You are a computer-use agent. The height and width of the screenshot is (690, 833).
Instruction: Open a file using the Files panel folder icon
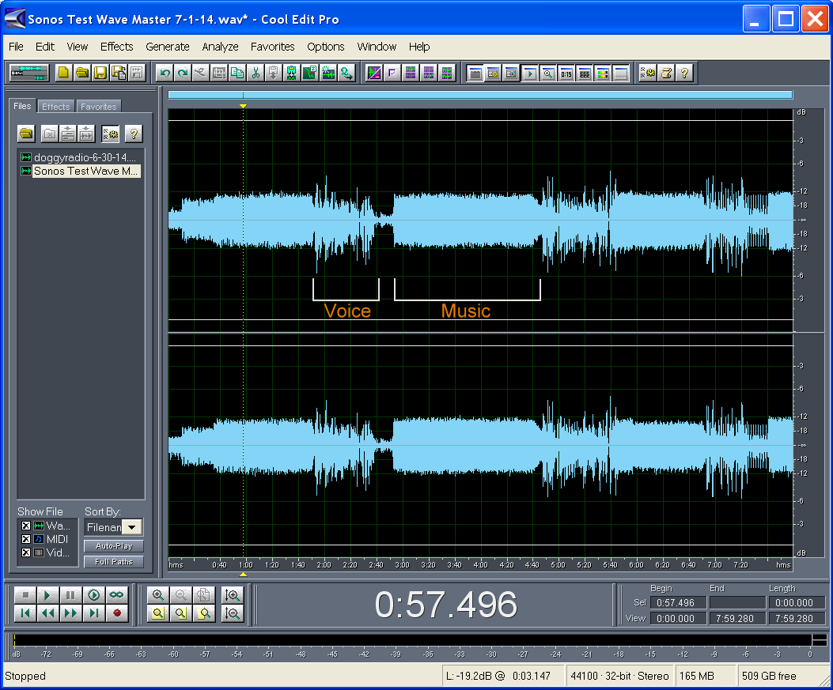coord(27,134)
